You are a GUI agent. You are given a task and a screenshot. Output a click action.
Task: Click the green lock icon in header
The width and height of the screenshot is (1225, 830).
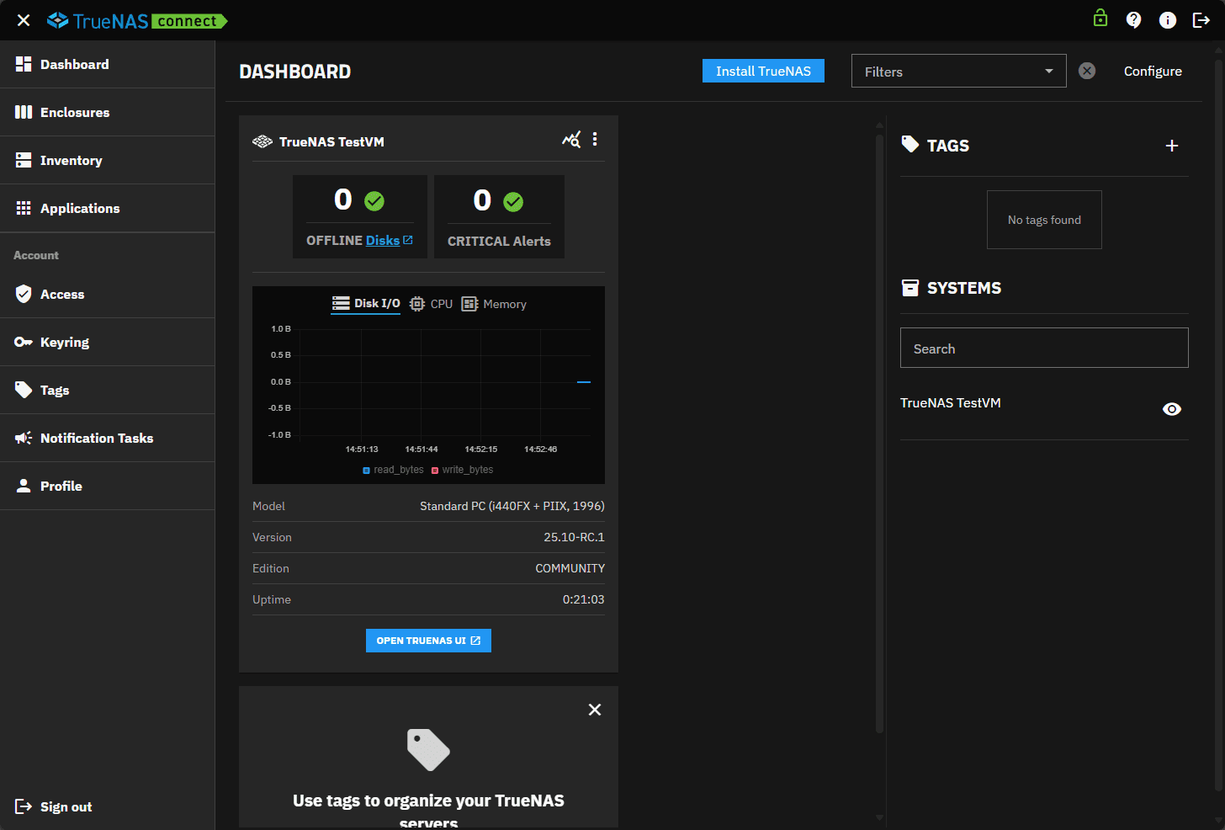point(1100,18)
